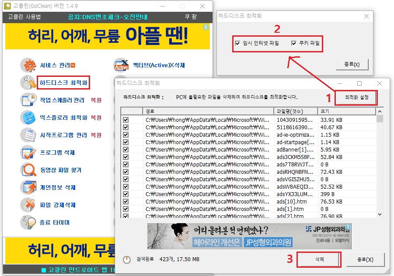Click 복원 next to 작업 스케줄러 관리
This screenshot has width=394, height=276.
pyautogui.click(x=96, y=100)
